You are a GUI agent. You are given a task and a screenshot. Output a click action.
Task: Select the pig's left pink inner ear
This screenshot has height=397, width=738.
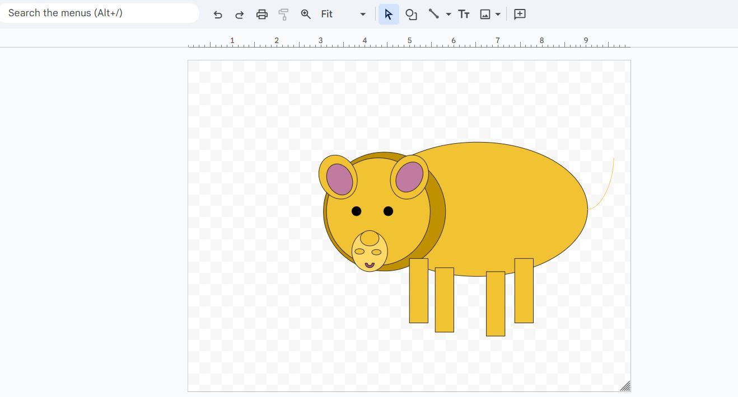340,179
